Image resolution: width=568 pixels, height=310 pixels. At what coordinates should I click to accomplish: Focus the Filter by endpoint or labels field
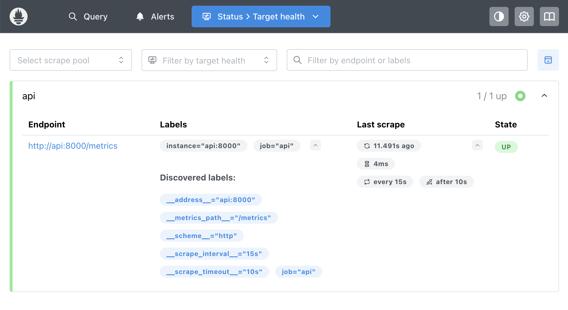(x=407, y=60)
